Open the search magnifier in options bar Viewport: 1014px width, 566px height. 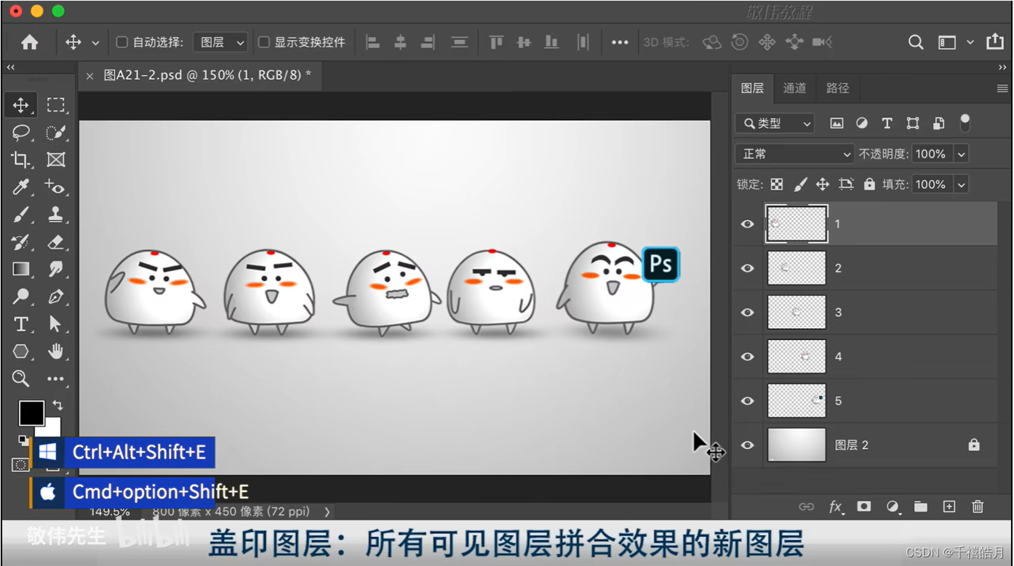[x=916, y=43]
